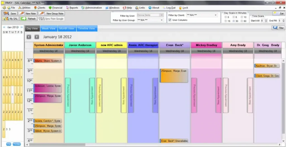Click the leftmost unlabeled icon in the menu bar
Viewport: 286px width, 147px height.
4,8
